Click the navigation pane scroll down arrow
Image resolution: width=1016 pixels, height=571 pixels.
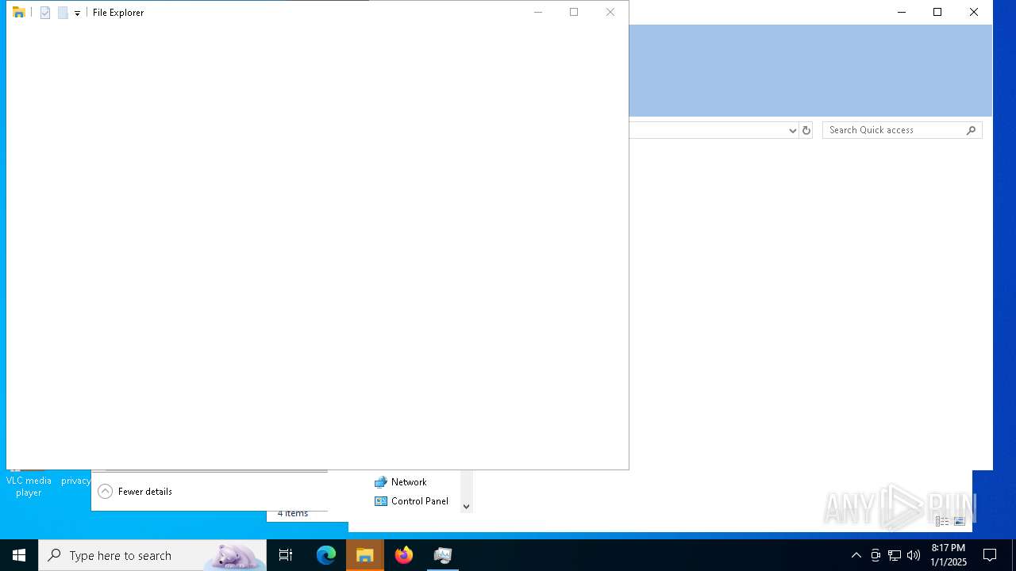coord(467,506)
